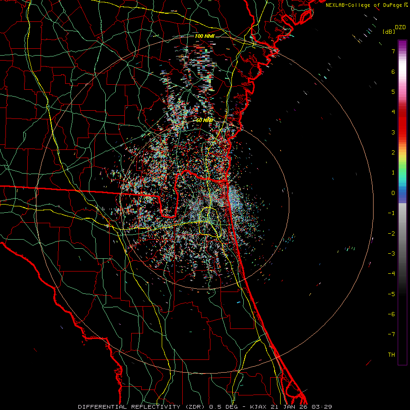The height and width of the screenshot is (410, 410).
Task: Click the 1 value on the color scale
Action: pos(393,173)
